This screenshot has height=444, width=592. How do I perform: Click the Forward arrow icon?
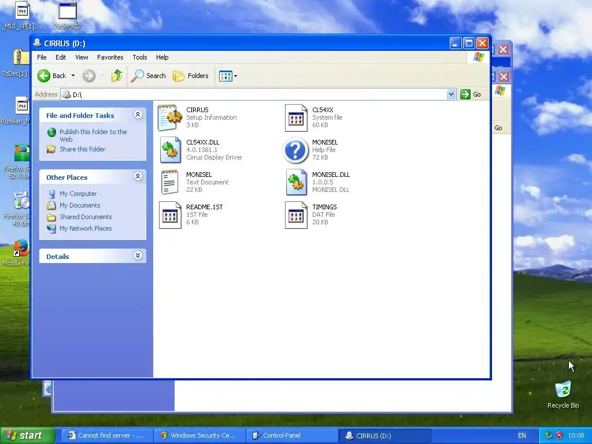click(x=89, y=76)
